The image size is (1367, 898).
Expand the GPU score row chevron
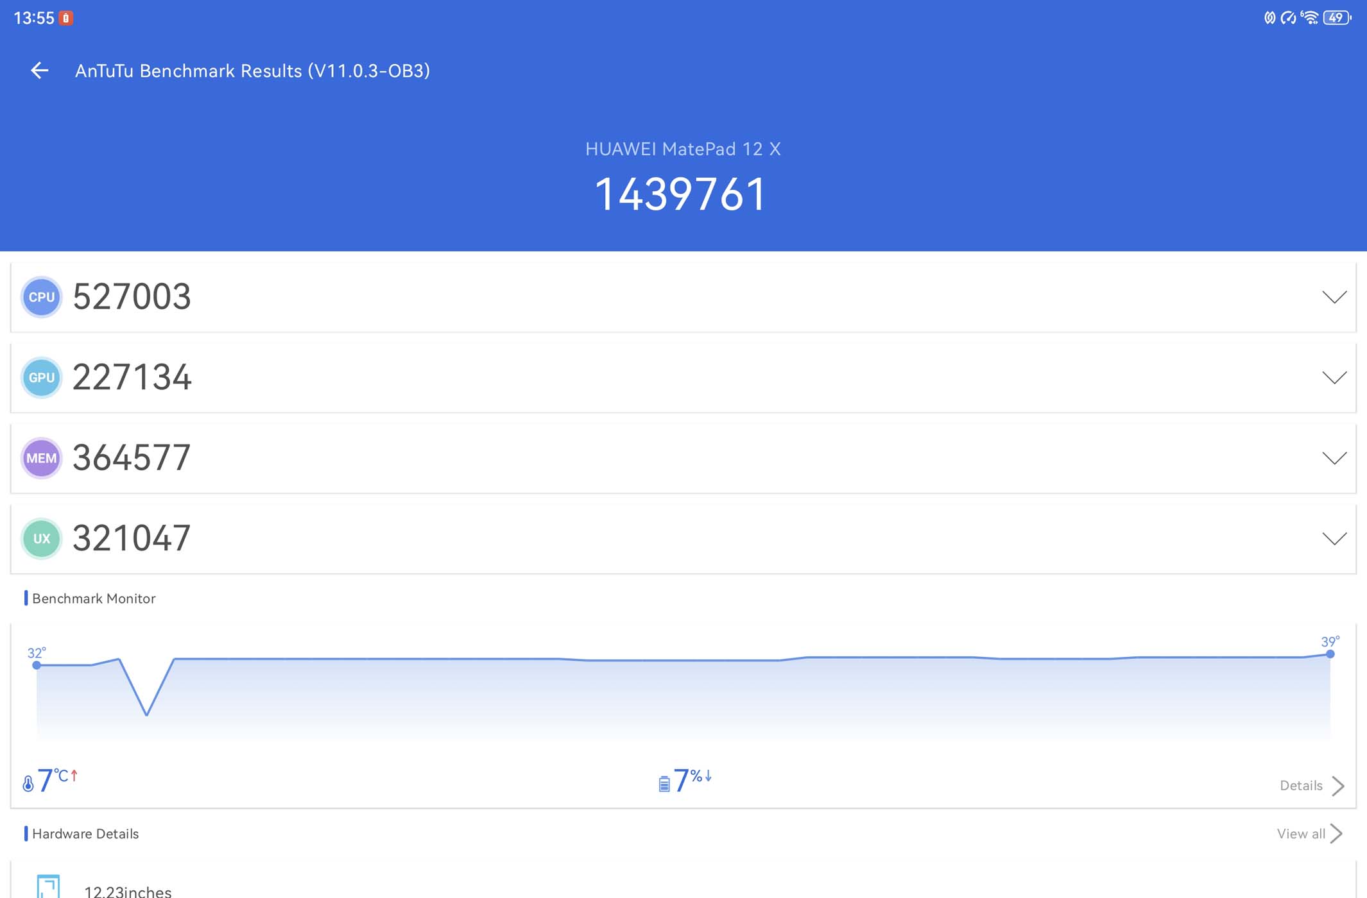coord(1334,378)
